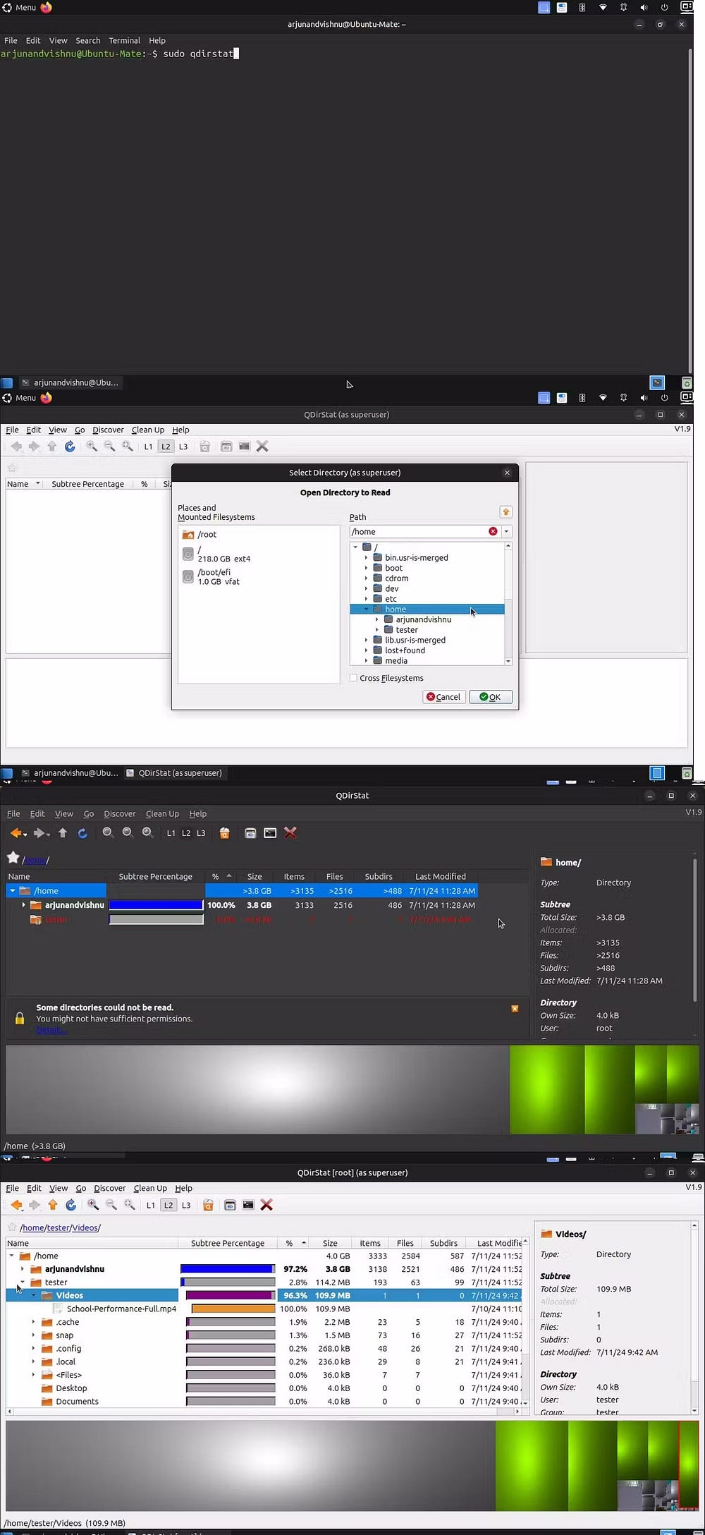The height and width of the screenshot is (1535, 705).
Task: Expand the lost+found folder in the dialog tree
Action: pyautogui.click(x=366, y=650)
